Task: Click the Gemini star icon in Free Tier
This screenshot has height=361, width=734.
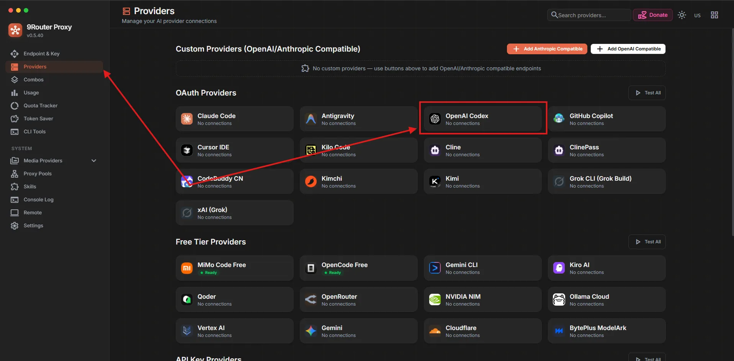Action: pyautogui.click(x=311, y=331)
